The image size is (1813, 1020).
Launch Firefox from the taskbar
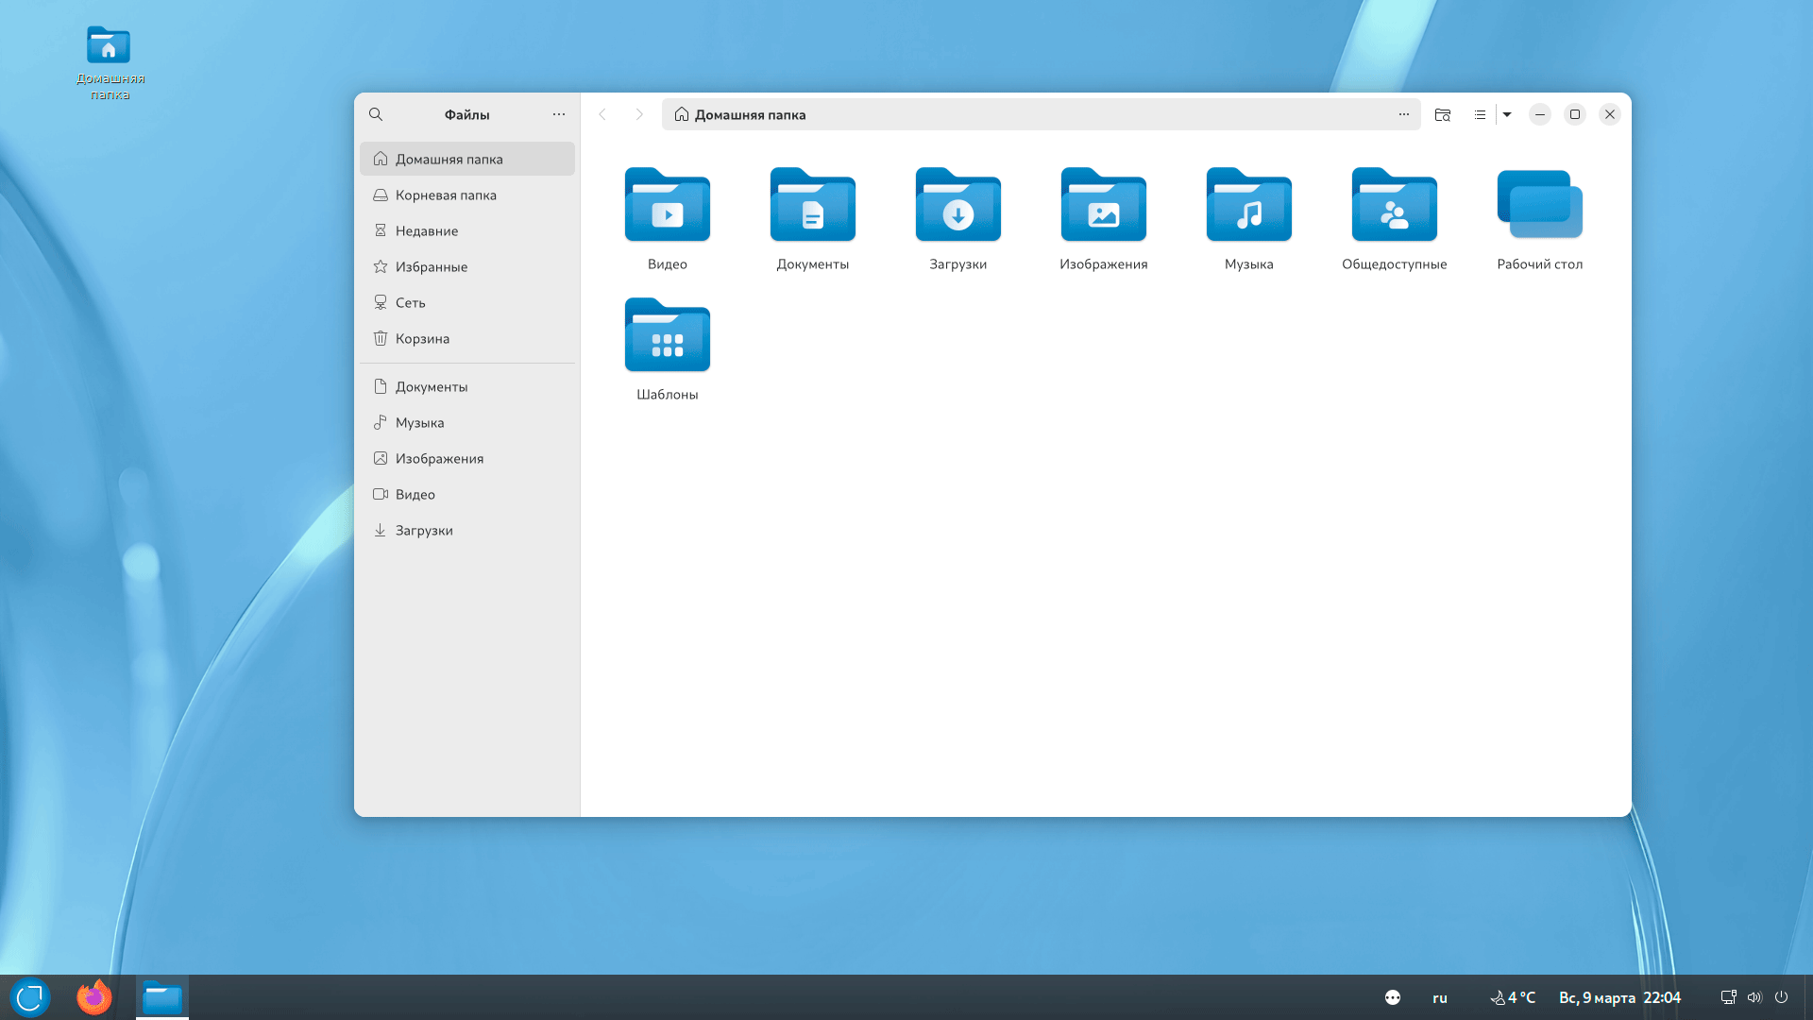(93, 997)
